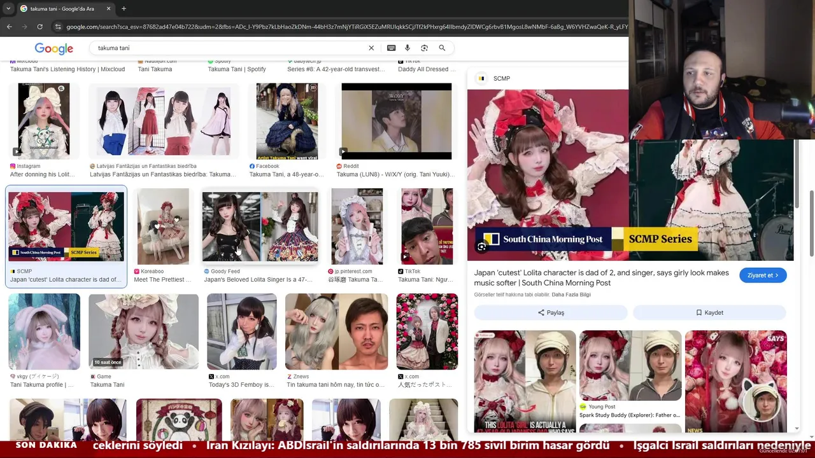
Task: Open the Game 'Takuma Tani' image
Action: coord(143,331)
